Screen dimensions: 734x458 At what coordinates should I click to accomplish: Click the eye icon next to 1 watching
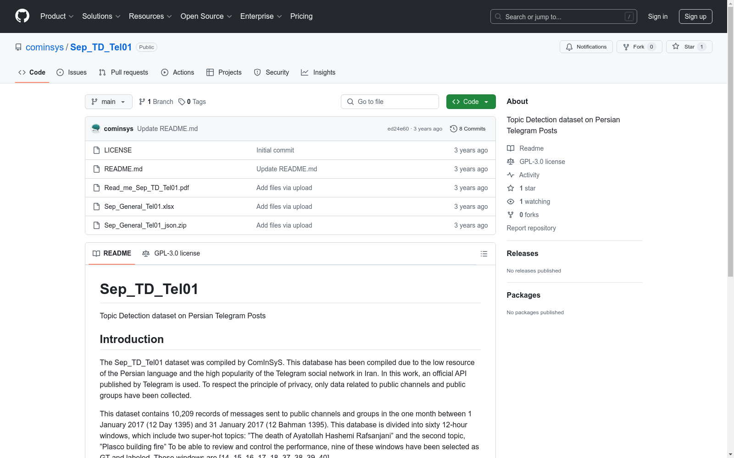point(511,202)
